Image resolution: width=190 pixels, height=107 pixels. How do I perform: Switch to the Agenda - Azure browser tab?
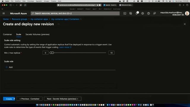[110, 5]
